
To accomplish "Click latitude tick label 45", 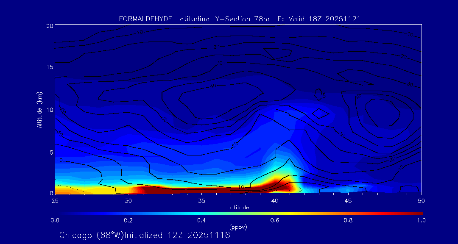I will [x=348, y=201].
